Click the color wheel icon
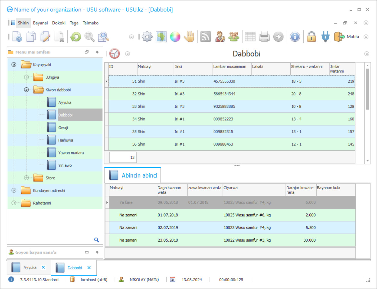This screenshot has width=377, height=289. pyautogui.click(x=175, y=37)
